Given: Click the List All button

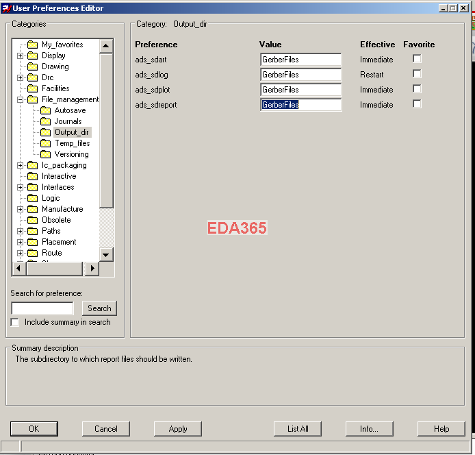Looking at the screenshot, I should [298, 429].
